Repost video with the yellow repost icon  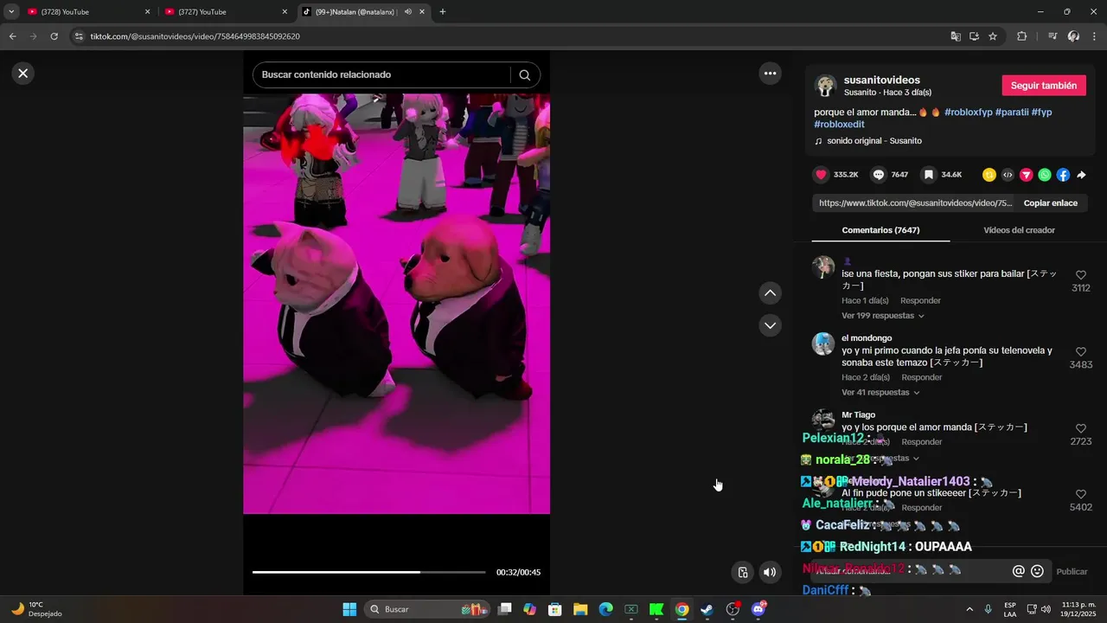[x=989, y=175]
